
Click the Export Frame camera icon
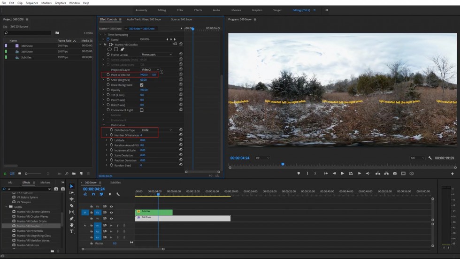(395, 173)
